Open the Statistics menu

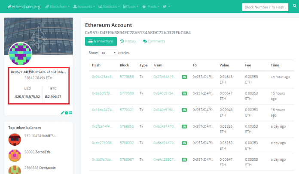109,6
